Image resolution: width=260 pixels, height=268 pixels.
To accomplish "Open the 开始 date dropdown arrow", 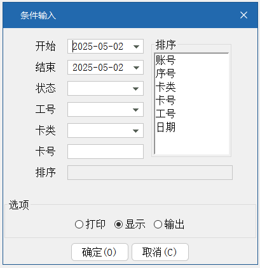I will (x=136, y=47).
